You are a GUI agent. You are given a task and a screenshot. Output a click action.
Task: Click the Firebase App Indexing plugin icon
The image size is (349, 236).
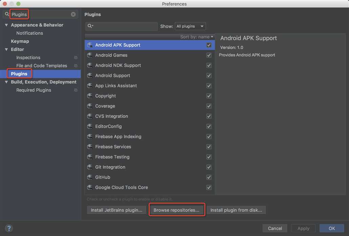90,136
